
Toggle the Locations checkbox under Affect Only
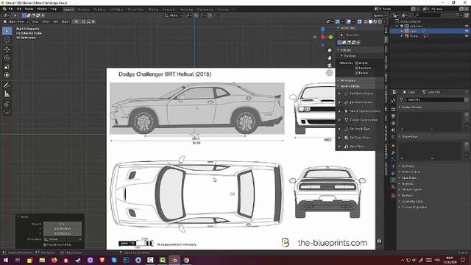(357, 68)
